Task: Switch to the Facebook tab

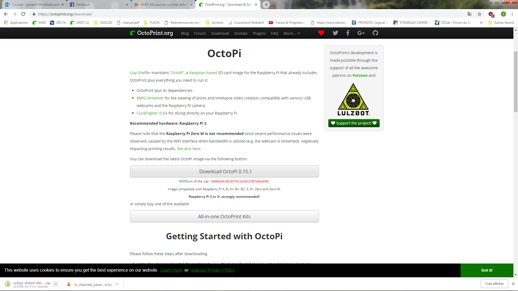Action: 98,5
